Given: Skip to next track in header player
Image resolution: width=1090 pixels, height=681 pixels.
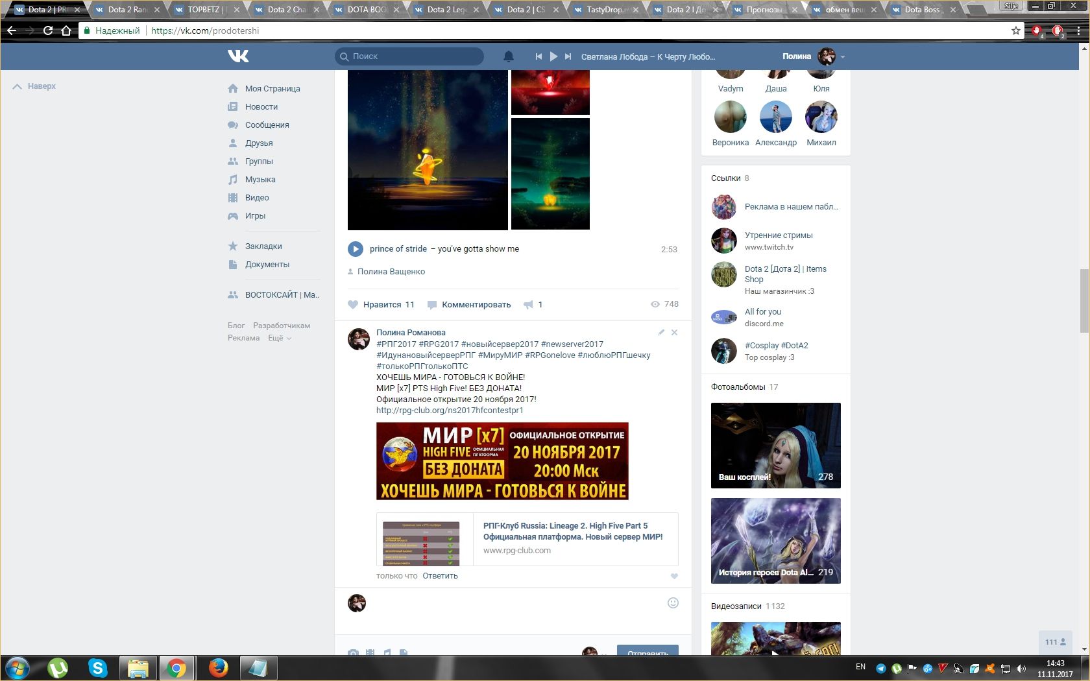Looking at the screenshot, I should (x=568, y=56).
